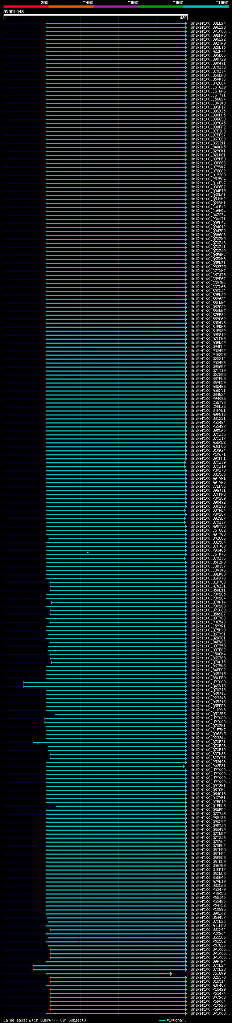Screen dimensions: 232x1023
Task: Select hit UniRef100_P93775
Action: [x=208, y=267]
